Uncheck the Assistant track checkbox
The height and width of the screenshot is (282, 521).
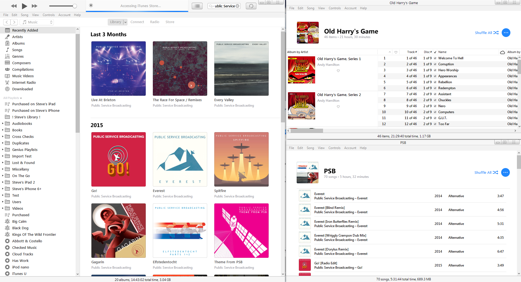[435, 94]
